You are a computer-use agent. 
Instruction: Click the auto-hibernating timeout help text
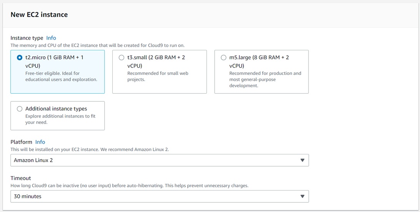point(129,185)
